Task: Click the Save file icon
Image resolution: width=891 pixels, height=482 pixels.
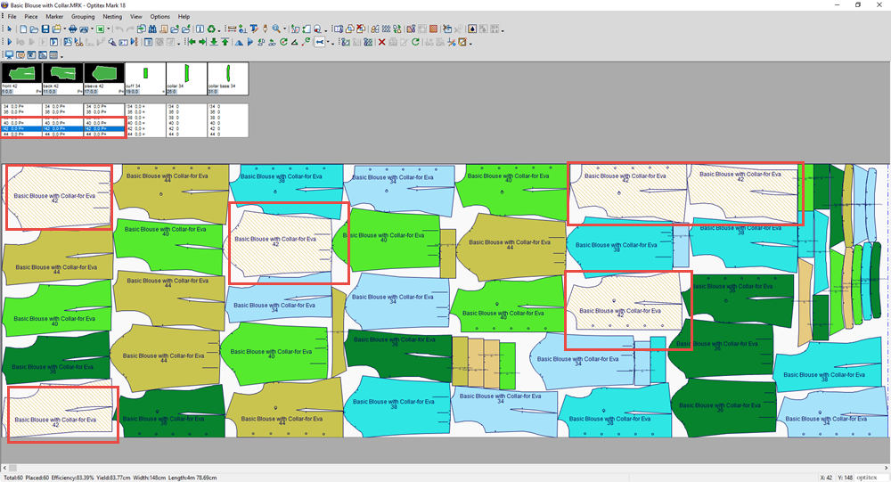Action: tap(45, 29)
